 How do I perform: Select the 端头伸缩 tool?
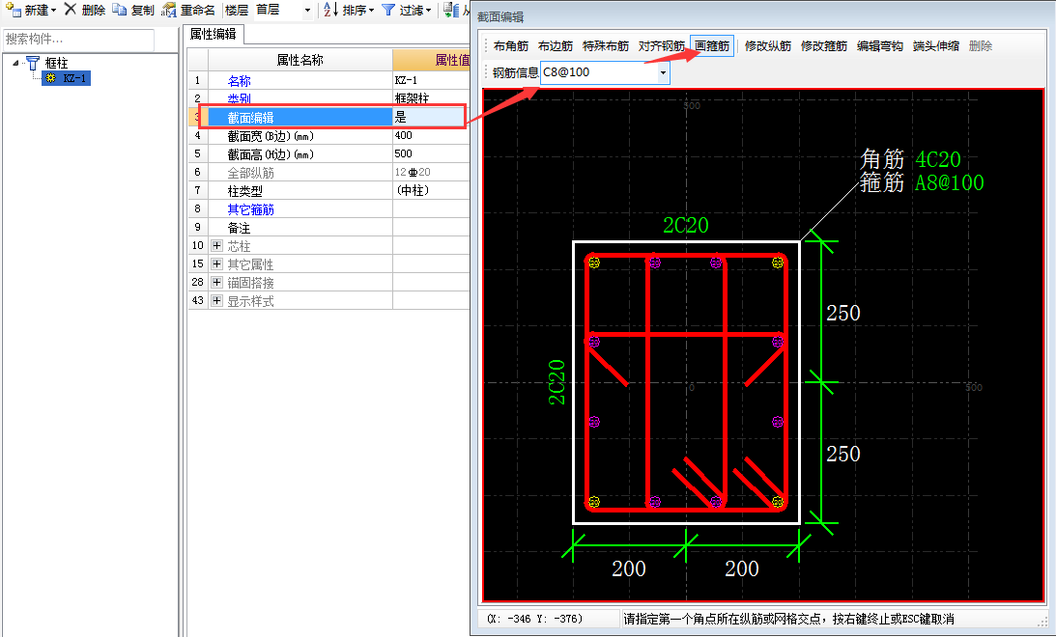click(x=936, y=45)
